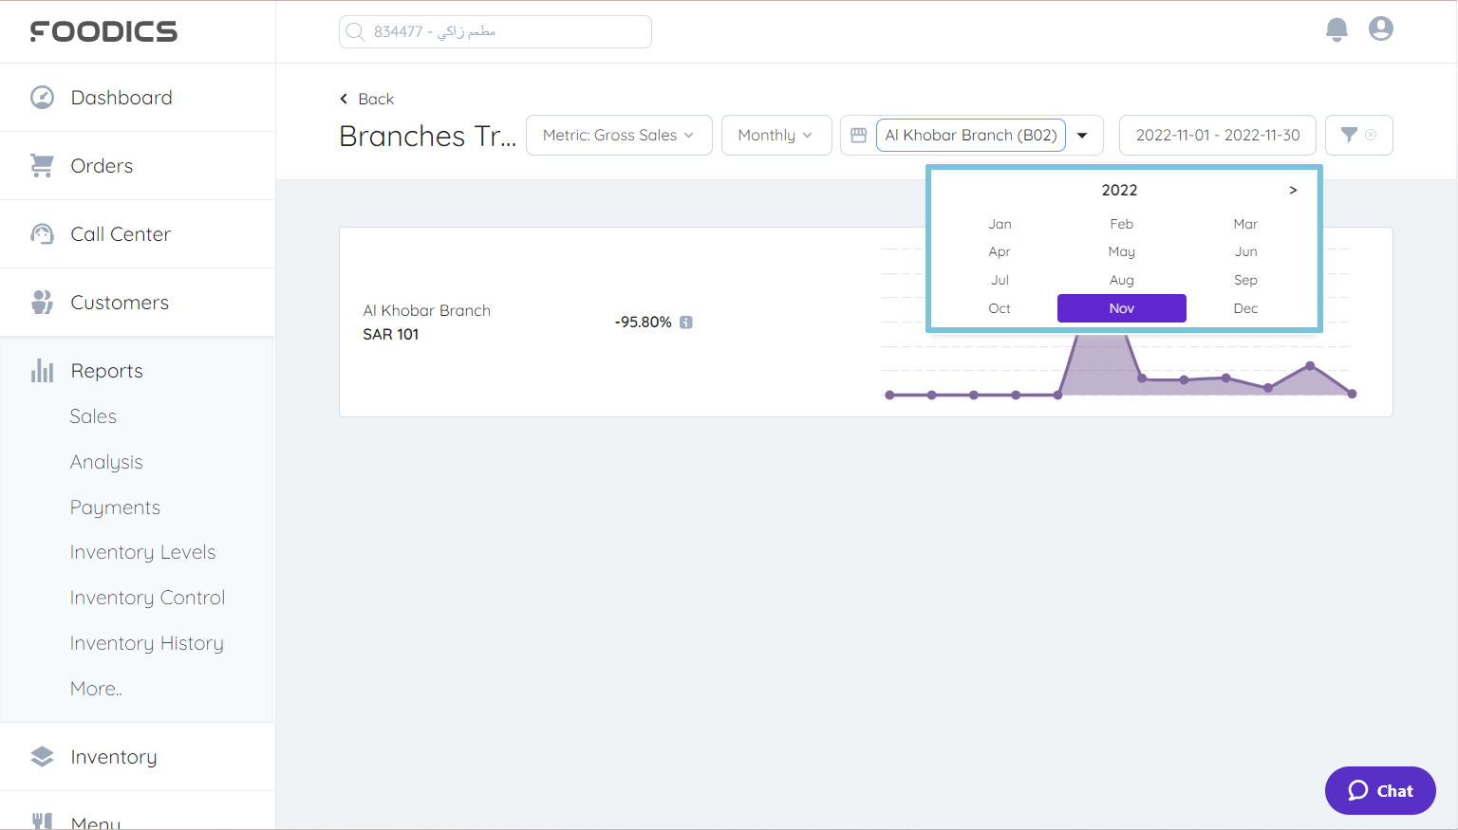Click the Back link
The image size is (1458, 830).
tap(366, 99)
